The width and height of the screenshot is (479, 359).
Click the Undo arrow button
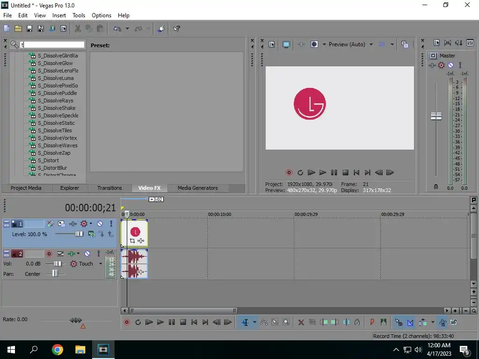[x=117, y=29]
